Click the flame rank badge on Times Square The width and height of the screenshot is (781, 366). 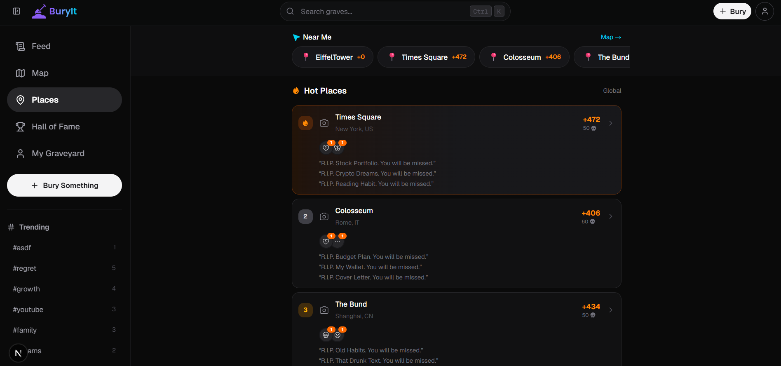tap(305, 123)
